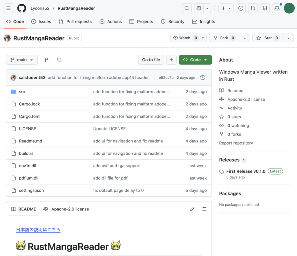Click the GitHub logo icon

(x=22, y=8)
